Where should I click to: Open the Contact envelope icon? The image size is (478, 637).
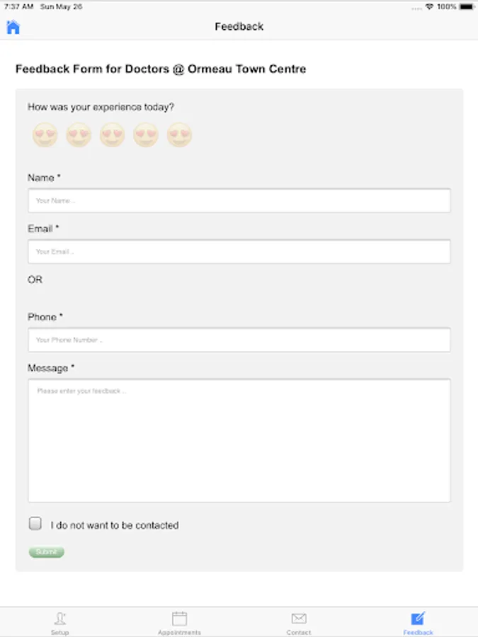pyautogui.click(x=299, y=618)
